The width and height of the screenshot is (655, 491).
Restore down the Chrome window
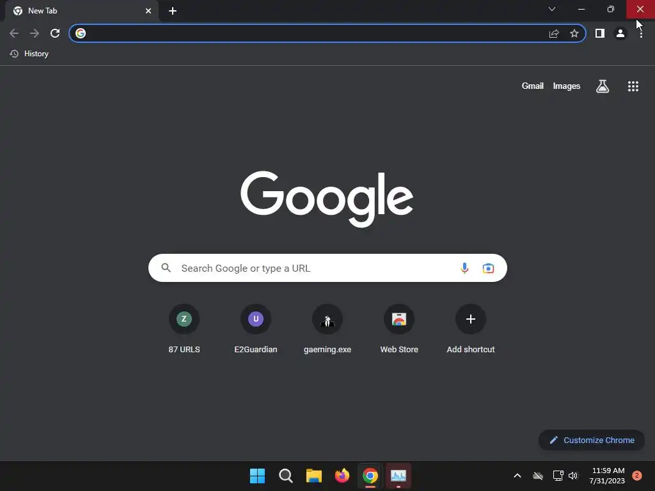click(611, 9)
